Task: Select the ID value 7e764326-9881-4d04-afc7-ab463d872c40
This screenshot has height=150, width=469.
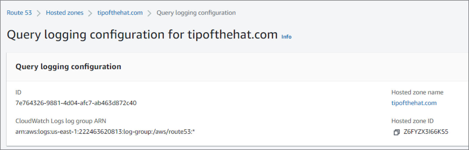Action: point(76,103)
